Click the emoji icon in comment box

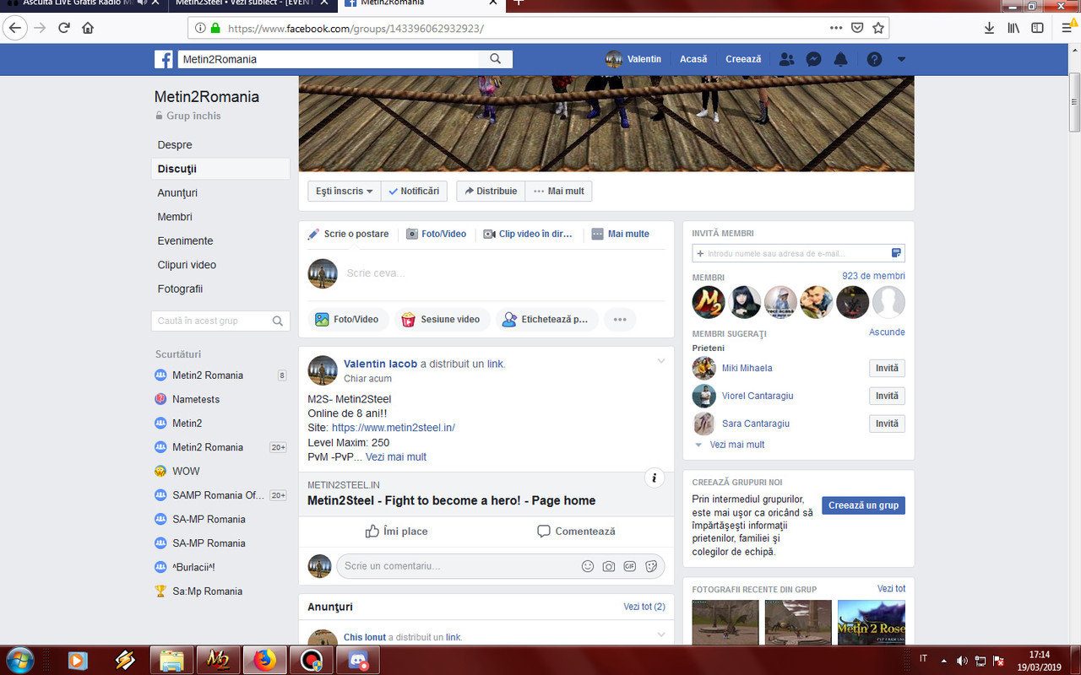[588, 566]
